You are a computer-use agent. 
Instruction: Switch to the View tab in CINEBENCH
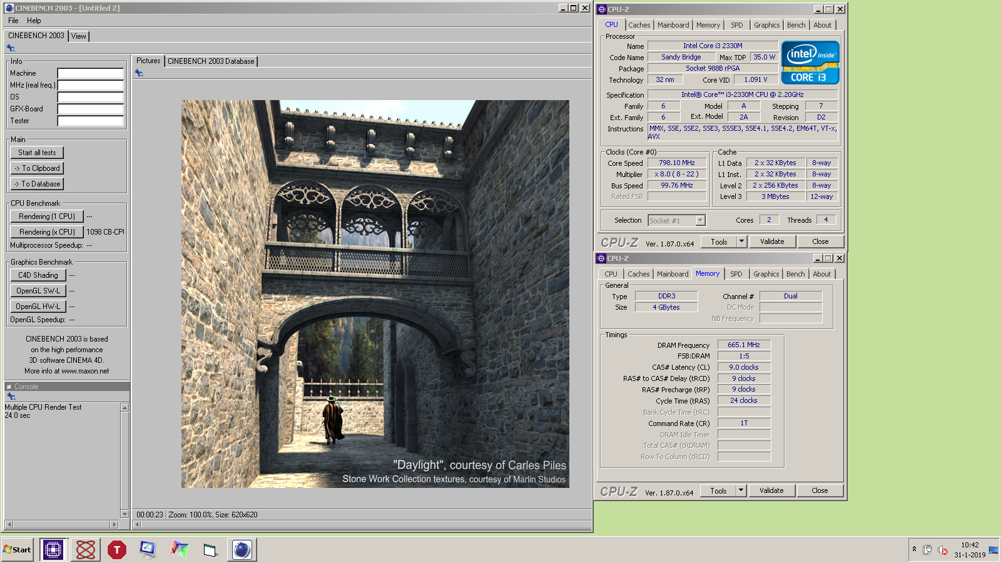point(79,36)
